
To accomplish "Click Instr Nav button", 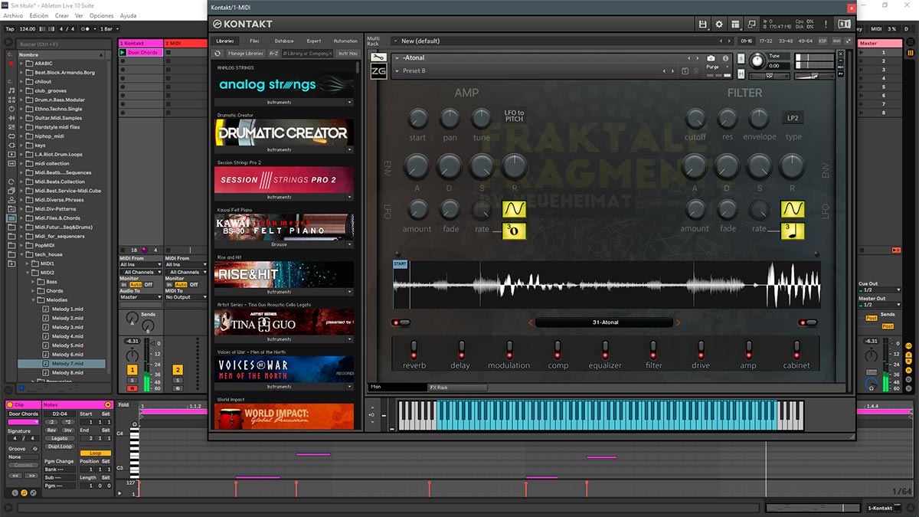I will coord(348,54).
